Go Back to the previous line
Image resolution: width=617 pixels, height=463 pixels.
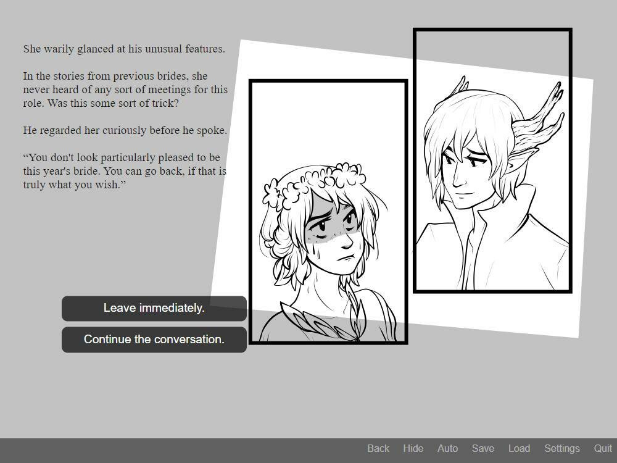378,449
